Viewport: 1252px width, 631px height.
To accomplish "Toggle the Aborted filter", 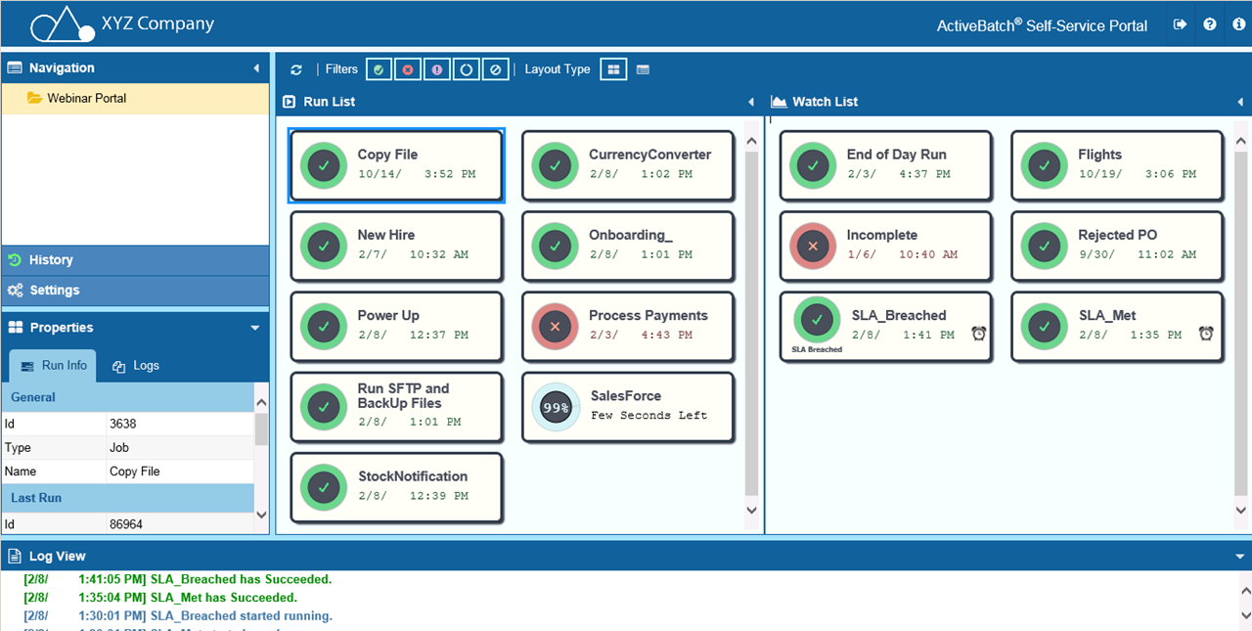I will [x=496, y=68].
